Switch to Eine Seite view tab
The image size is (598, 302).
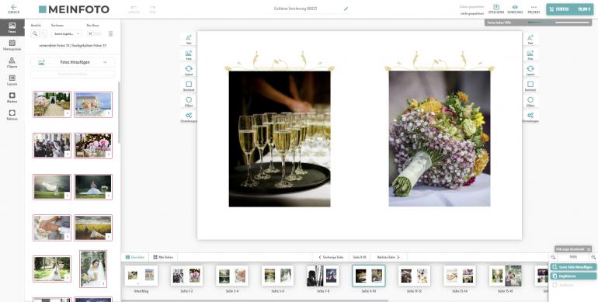[135, 258]
